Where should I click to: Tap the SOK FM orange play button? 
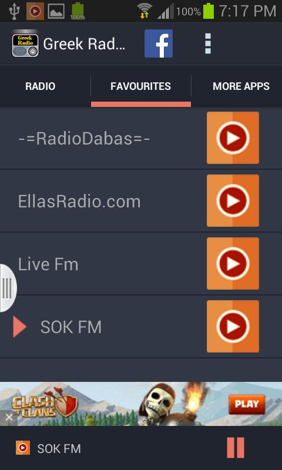233,326
